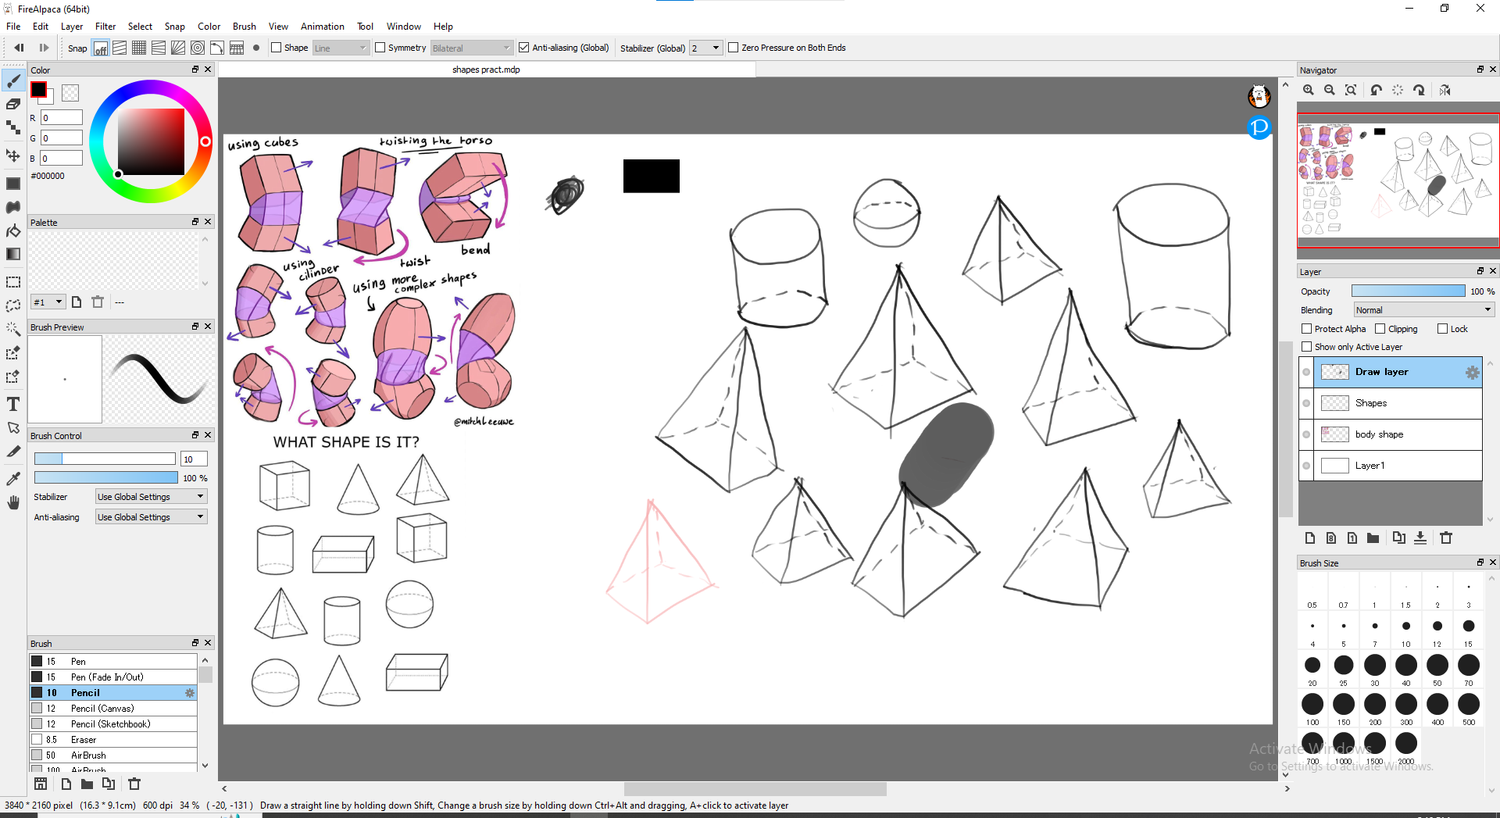Open the palette #1 dropdown
The width and height of the screenshot is (1500, 818).
pos(48,302)
